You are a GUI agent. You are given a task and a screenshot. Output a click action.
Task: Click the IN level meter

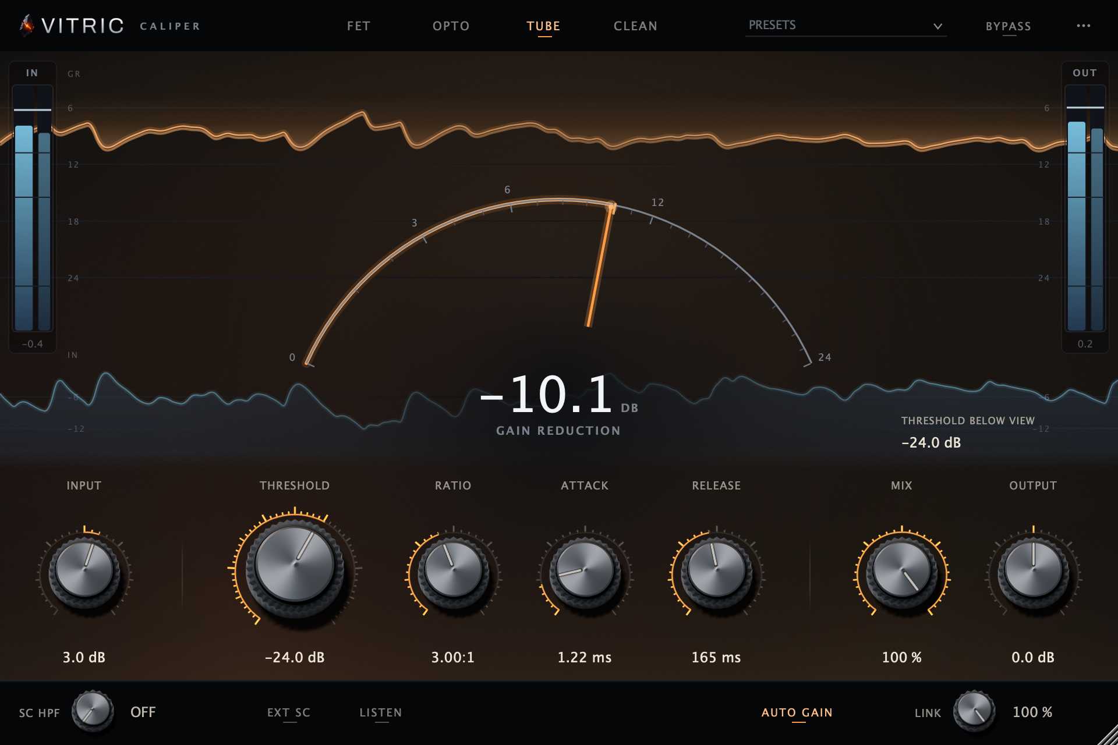click(x=33, y=208)
